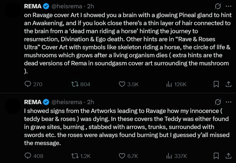Viewport: 236px width, 163px height.
Task: Click @heisrema handle on second tweet
Action: pos(67,102)
